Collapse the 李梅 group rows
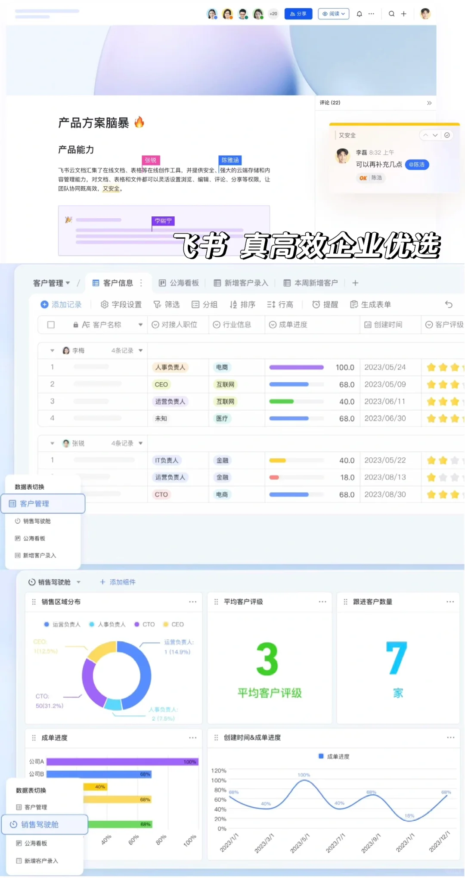Viewport: 465px width, 878px height. coord(52,350)
